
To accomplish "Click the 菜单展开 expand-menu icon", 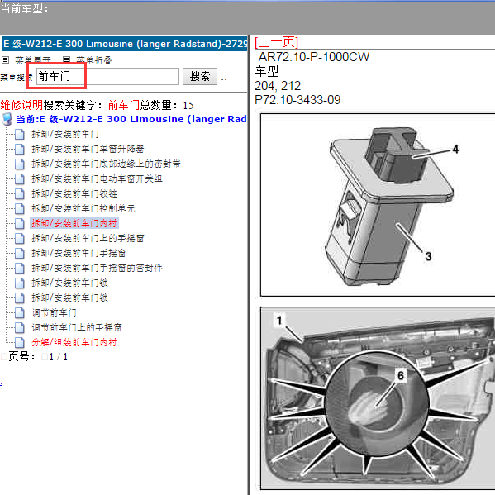I will (x=5, y=59).
